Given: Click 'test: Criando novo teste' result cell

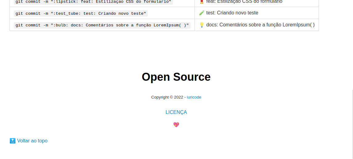Looking at the screenshot, I should 257,13.
